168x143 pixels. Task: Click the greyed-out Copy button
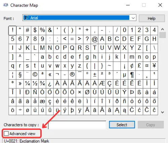(x=151, y=124)
